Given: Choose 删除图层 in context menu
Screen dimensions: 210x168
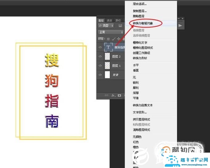Looking at the screenshot, I should [x=139, y=16].
